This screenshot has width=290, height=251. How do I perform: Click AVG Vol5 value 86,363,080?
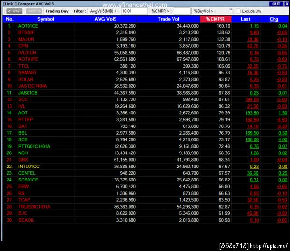pyautogui.click(x=125, y=207)
